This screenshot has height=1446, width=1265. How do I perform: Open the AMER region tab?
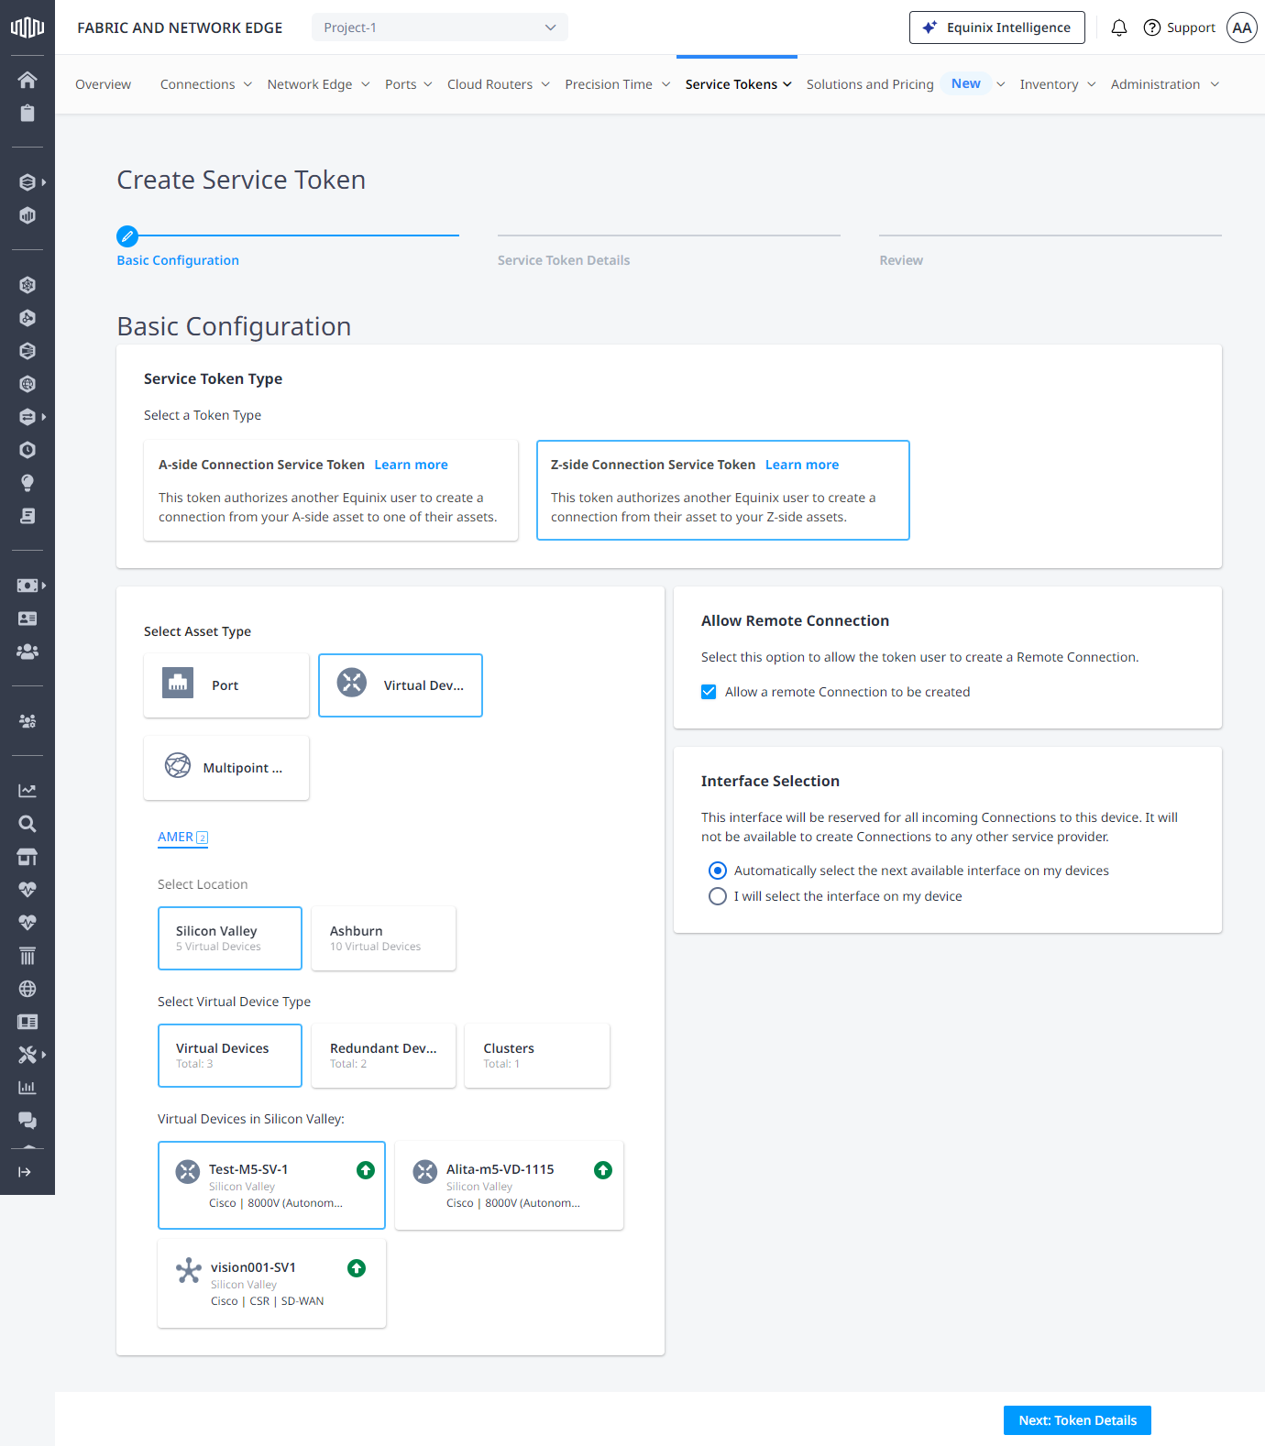(182, 837)
